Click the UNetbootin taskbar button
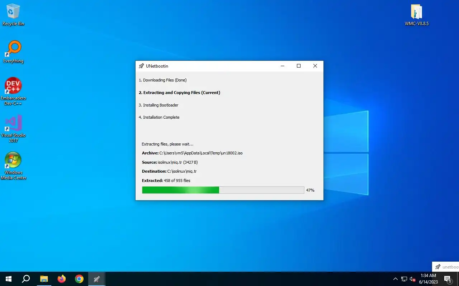This screenshot has height=286, width=459. pos(97,279)
